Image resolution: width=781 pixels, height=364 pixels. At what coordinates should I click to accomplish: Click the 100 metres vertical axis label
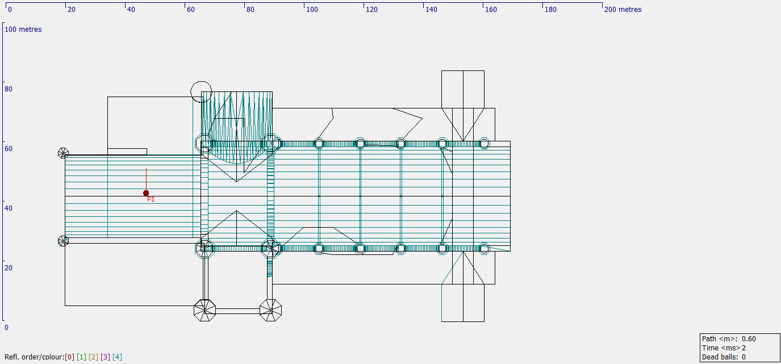pos(23,29)
